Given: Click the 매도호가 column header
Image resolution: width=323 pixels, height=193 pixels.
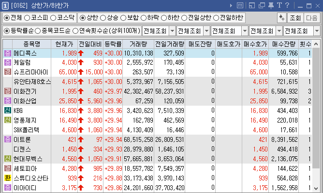Looking at the screenshot, I should pos(229,44).
